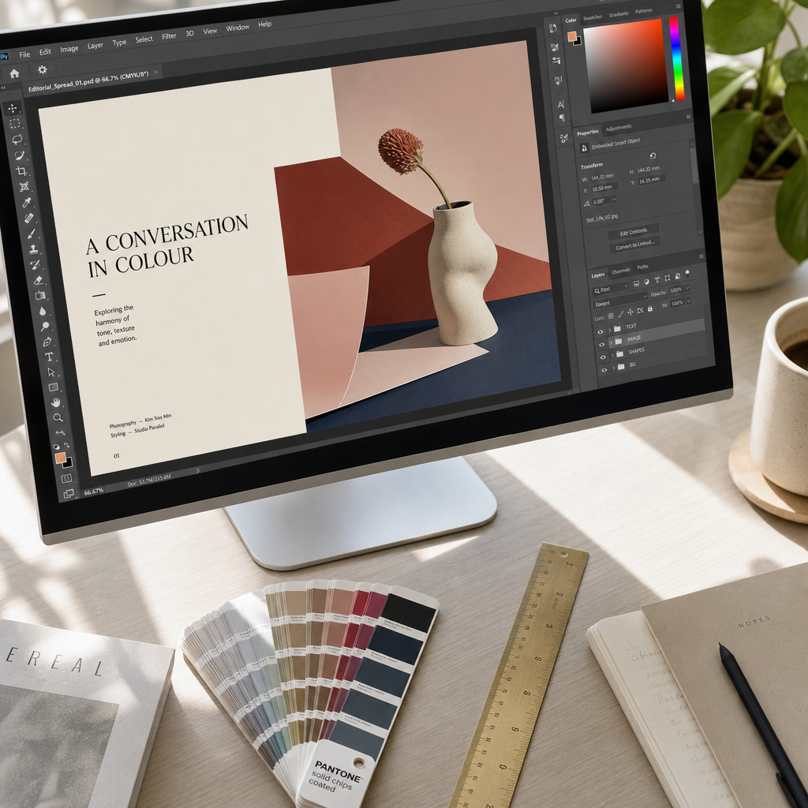Switch to the Swatches tab

click(592, 17)
